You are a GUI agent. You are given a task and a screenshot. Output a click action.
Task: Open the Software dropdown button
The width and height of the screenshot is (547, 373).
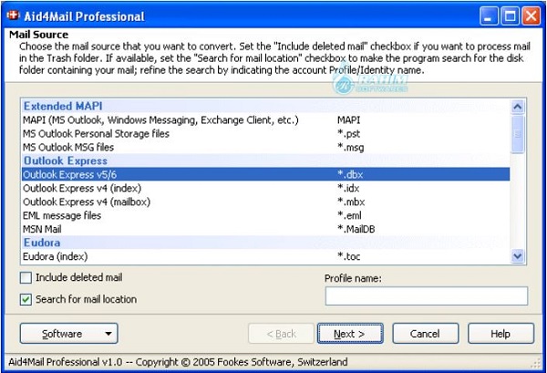[69, 334]
